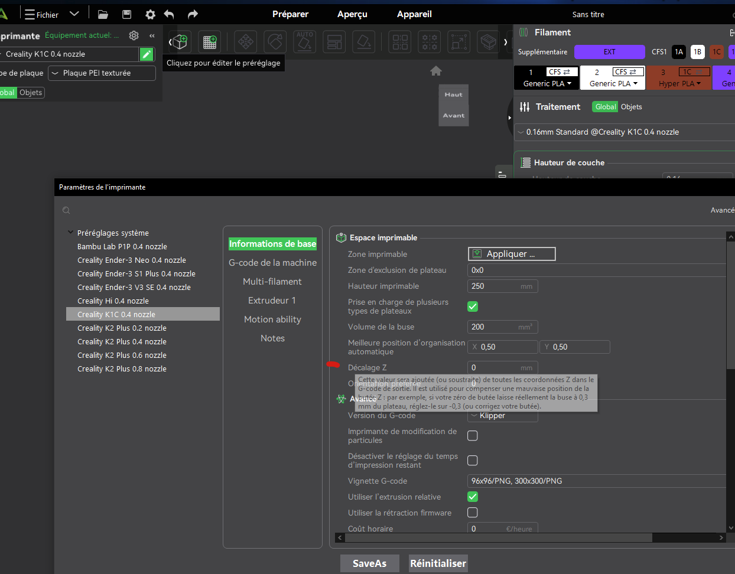Viewport: 735px width, 574px height.
Task: Click the undo arrow in top bar
Action: pos(169,14)
